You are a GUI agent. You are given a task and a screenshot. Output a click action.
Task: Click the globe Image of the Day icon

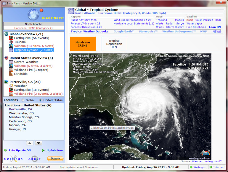pyautogui.click(x=33, y=15)
